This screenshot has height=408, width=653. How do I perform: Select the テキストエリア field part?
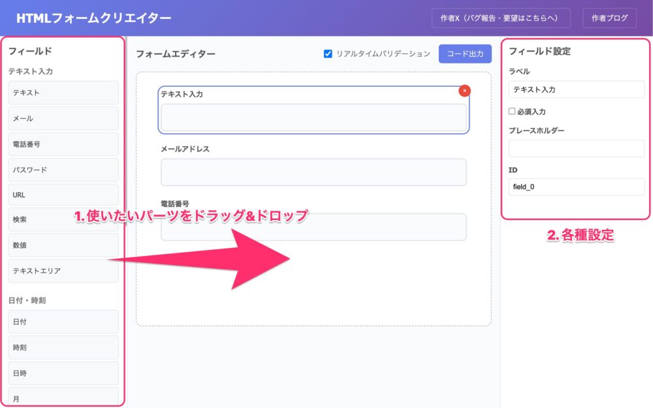coord(63,271)
